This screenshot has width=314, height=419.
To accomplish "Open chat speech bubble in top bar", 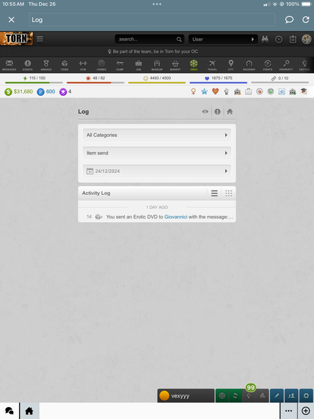I will 289,20.
